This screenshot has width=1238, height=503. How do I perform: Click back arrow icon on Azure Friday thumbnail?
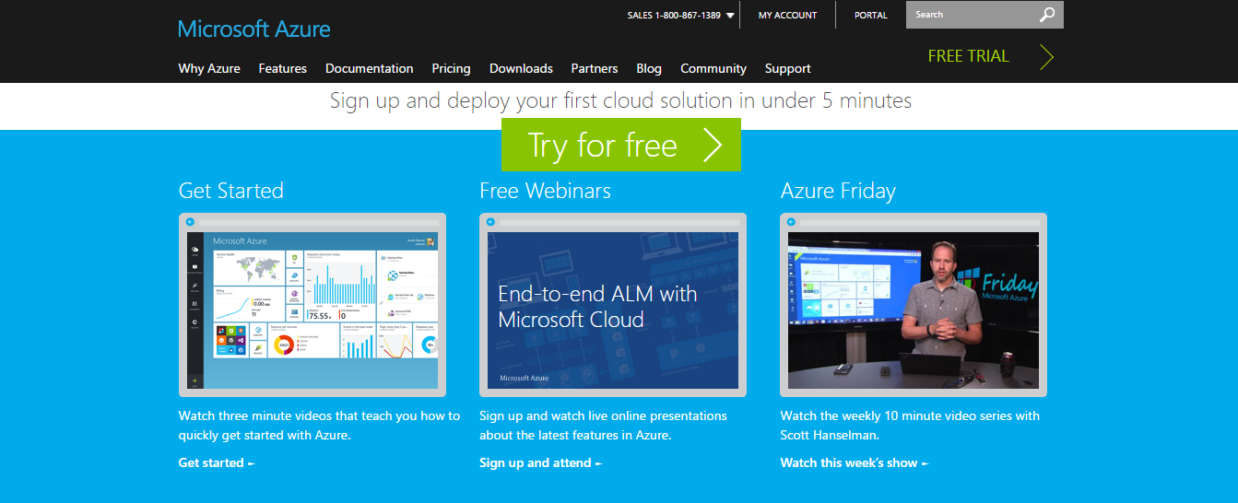click(791, 222)
